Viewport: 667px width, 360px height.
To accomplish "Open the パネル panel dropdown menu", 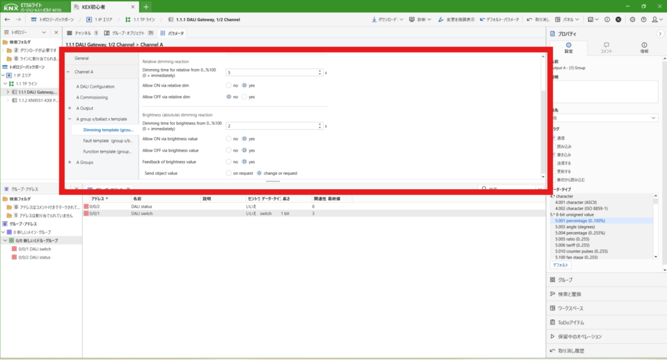I will [568, 19].
